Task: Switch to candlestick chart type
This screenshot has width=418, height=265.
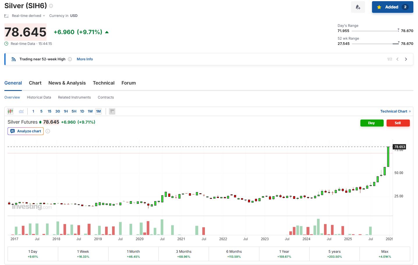Action: pyautogui.click(x=10, y=111)
